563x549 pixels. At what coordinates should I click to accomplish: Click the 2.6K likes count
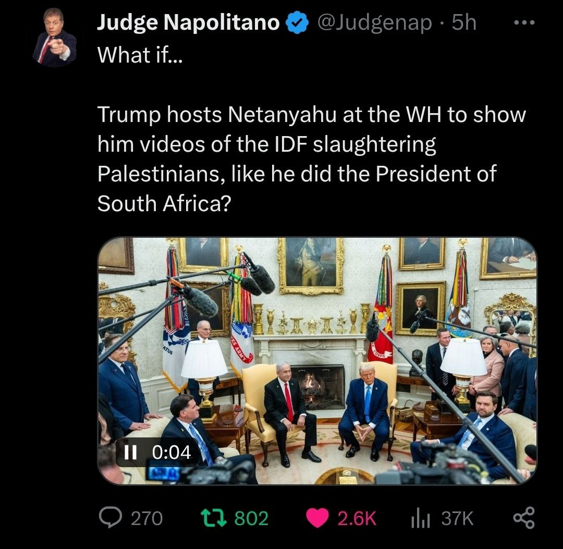click(357, 518)
